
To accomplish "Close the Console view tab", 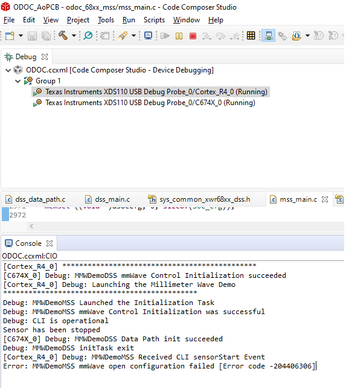I will [50, 243].
